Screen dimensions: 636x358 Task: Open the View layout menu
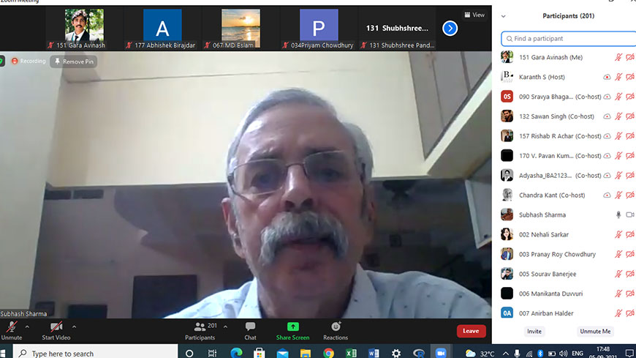pyautogui.click(x=474, y=15)
